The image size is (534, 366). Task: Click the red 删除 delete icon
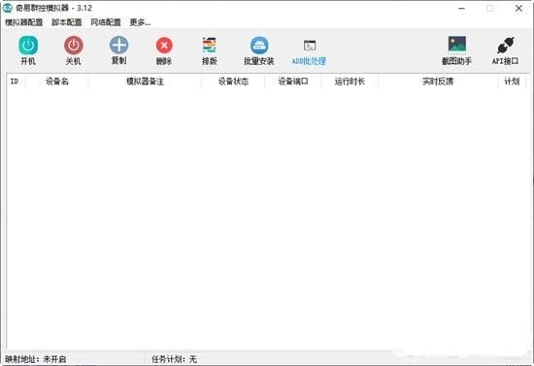click(164, 46)
